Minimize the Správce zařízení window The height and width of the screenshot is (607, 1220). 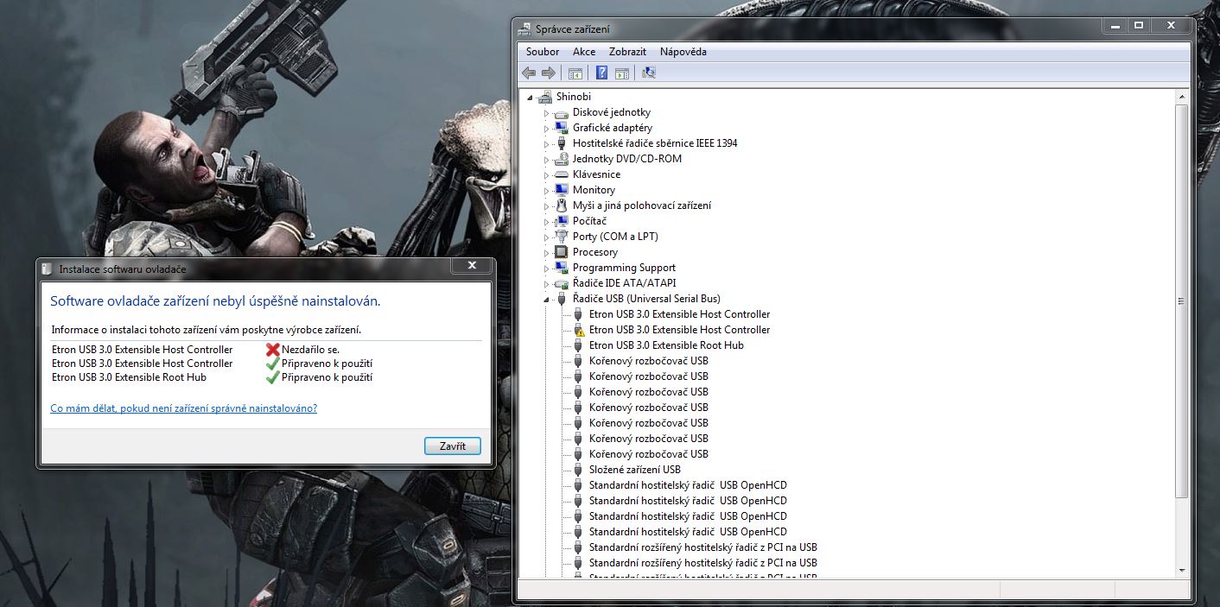point(1115,26)
